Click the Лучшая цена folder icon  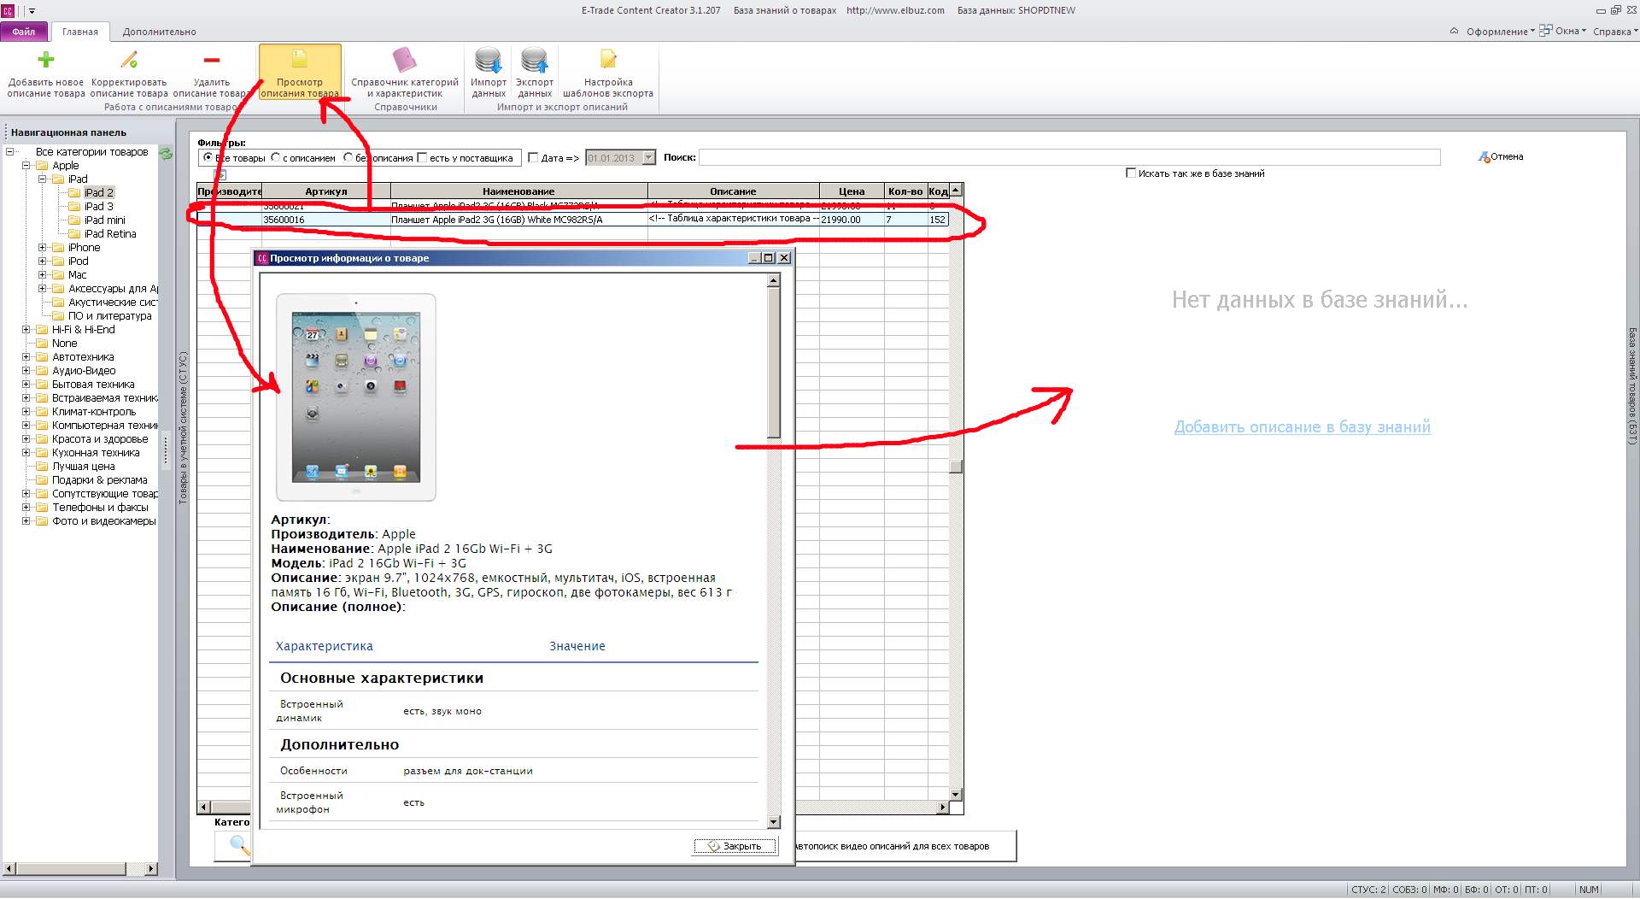tap(42, 467)
